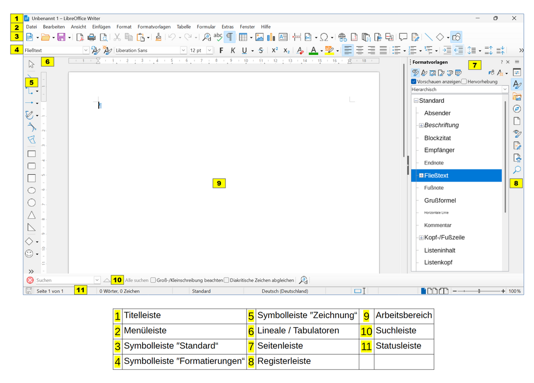
Task: Apply Superscript formatting
Action: 274,50
